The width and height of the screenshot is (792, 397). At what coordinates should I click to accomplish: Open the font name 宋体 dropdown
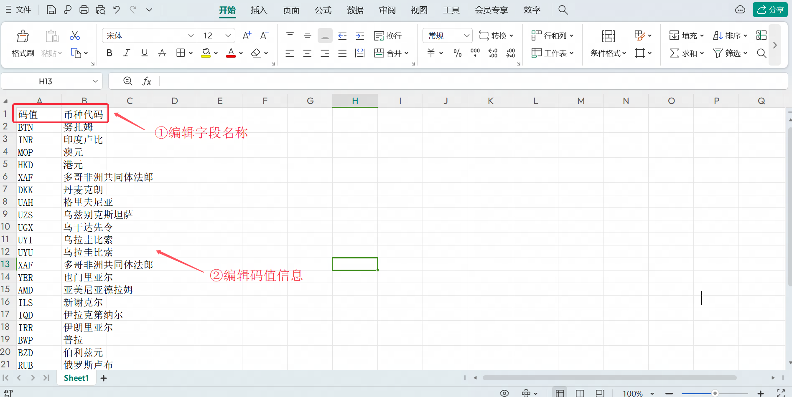pos(191,36)
